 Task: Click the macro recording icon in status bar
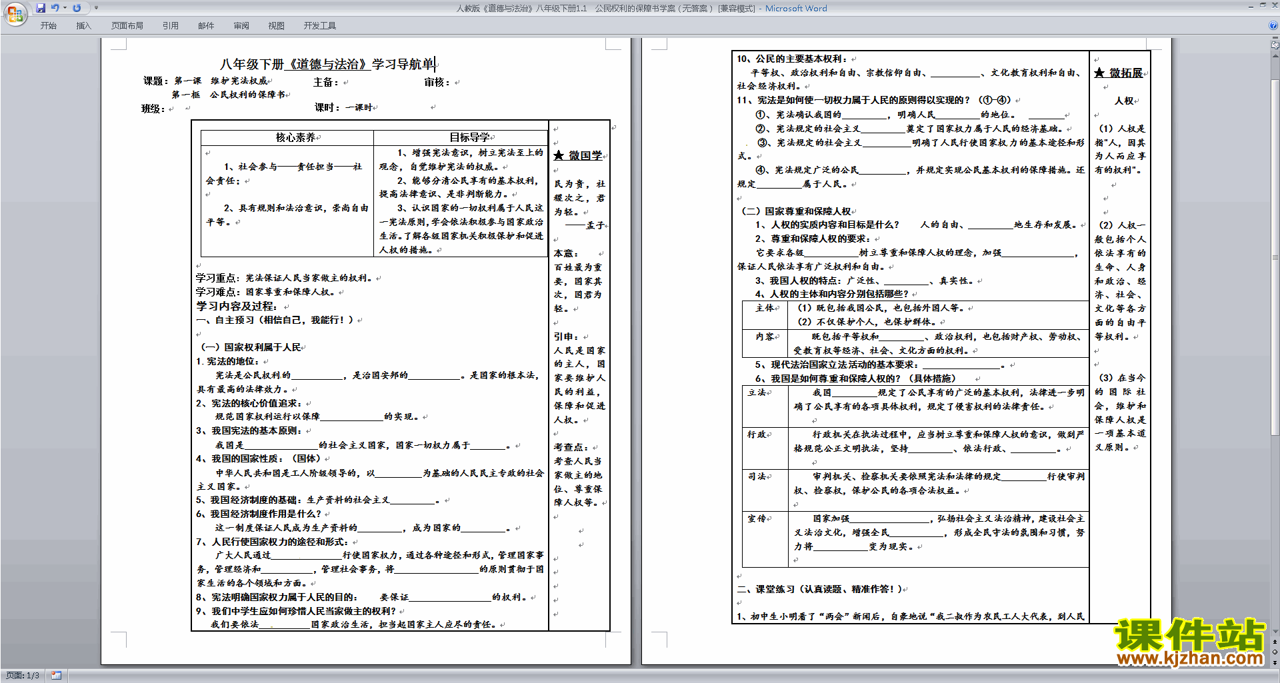[56, 676]
